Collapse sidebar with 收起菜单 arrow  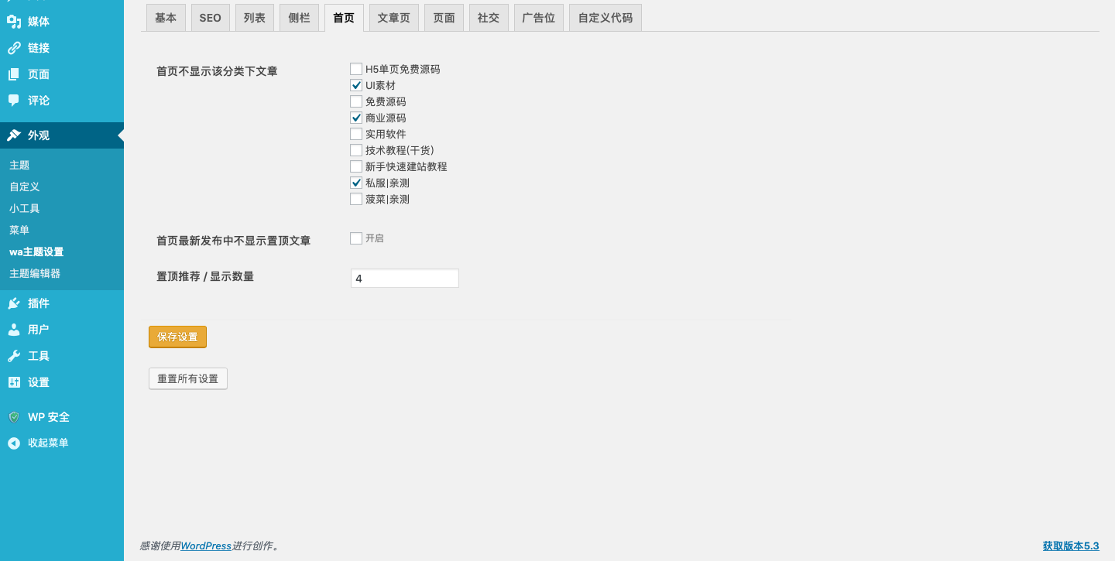point(14,443)
